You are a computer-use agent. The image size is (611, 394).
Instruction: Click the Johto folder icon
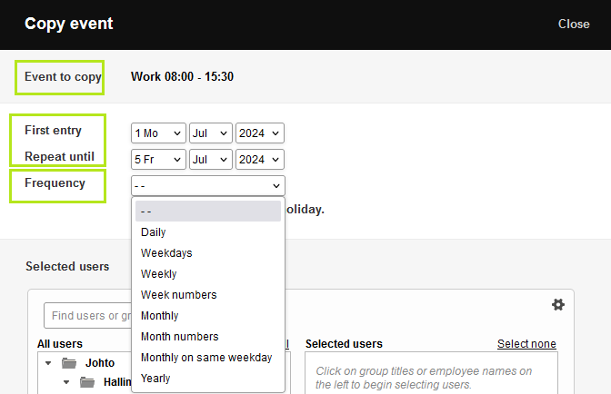(x=69, y=363)
